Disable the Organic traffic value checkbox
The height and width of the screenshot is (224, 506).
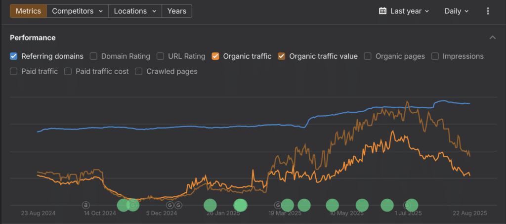(282, 56)
